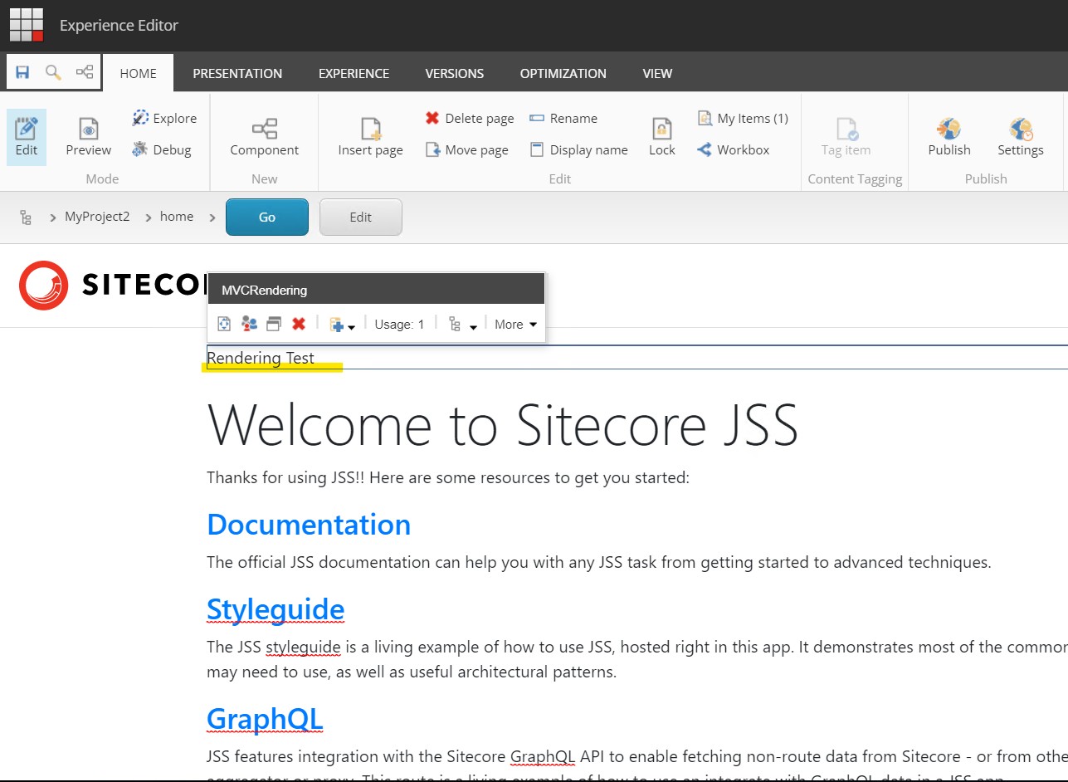Click the Experience Editor title
The image size is (1068, 782).
119,26
